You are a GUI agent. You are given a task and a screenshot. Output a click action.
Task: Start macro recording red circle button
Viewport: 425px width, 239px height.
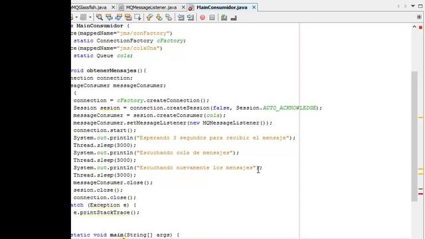tap(202, 17)
